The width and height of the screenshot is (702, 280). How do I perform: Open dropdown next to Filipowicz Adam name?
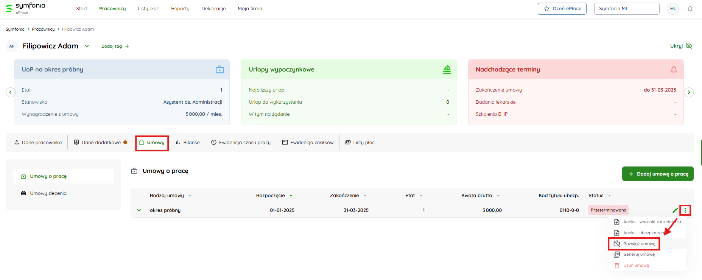click(x=87, y=46)
